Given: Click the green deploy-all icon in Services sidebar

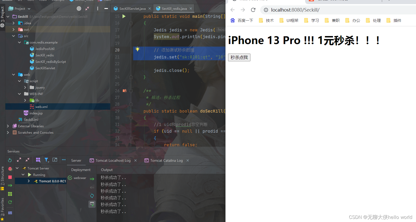Looking at the screenshot, I should [x=10, y=185].
